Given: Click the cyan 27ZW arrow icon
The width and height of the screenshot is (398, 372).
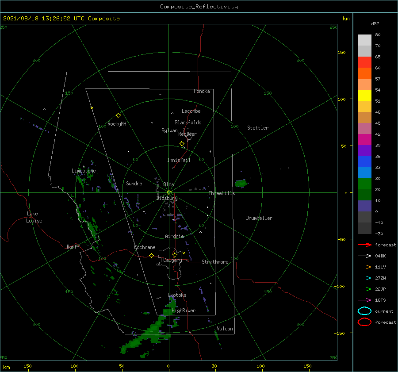Looking at the screenshot, I should [x=364, y=278].
